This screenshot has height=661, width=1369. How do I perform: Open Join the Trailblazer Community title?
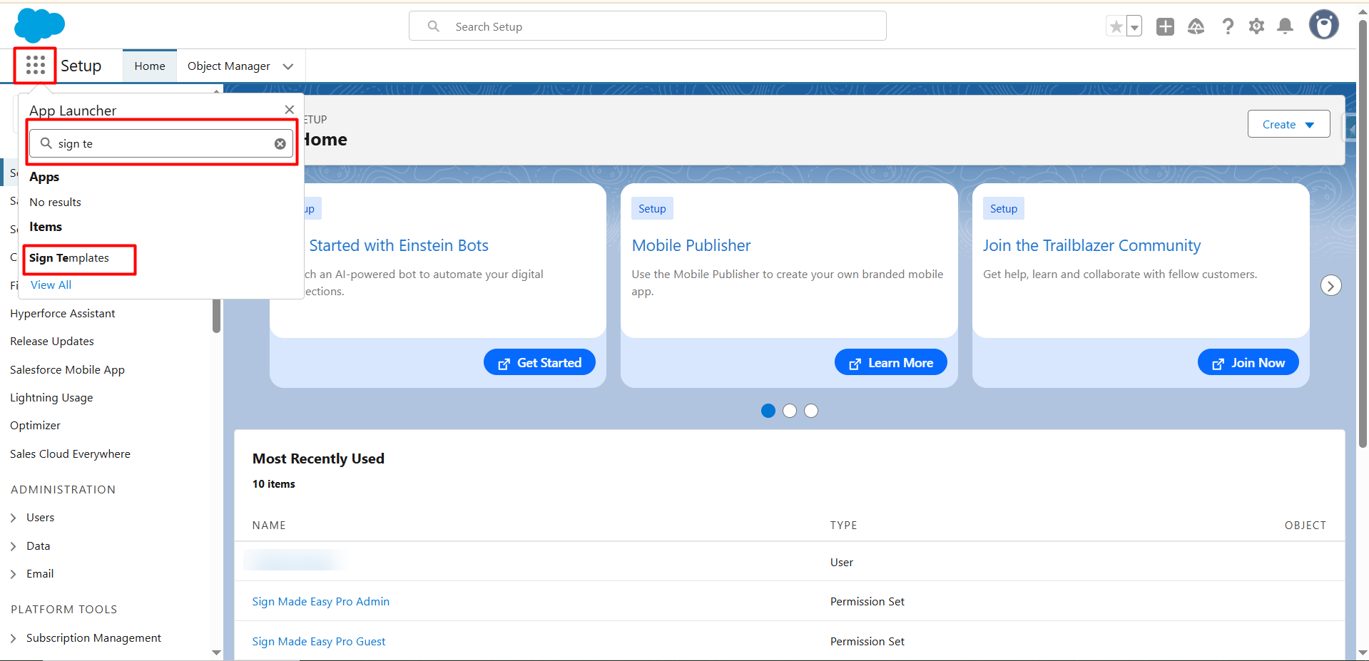pyautogui.click(x=1091, y=245)
